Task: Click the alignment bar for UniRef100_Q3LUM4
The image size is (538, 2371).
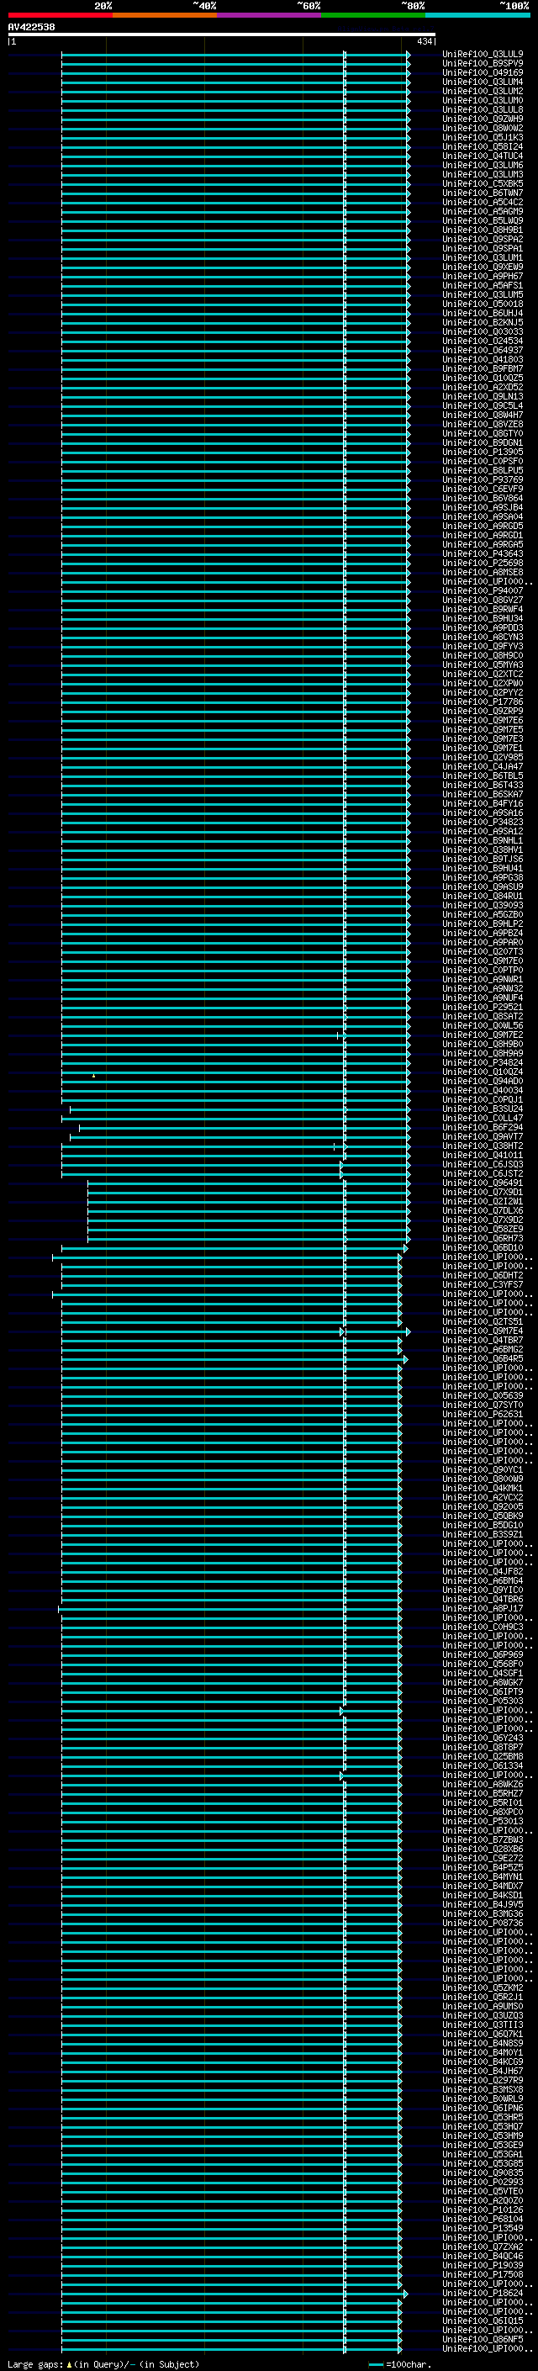Action: (x=235, y=82)
